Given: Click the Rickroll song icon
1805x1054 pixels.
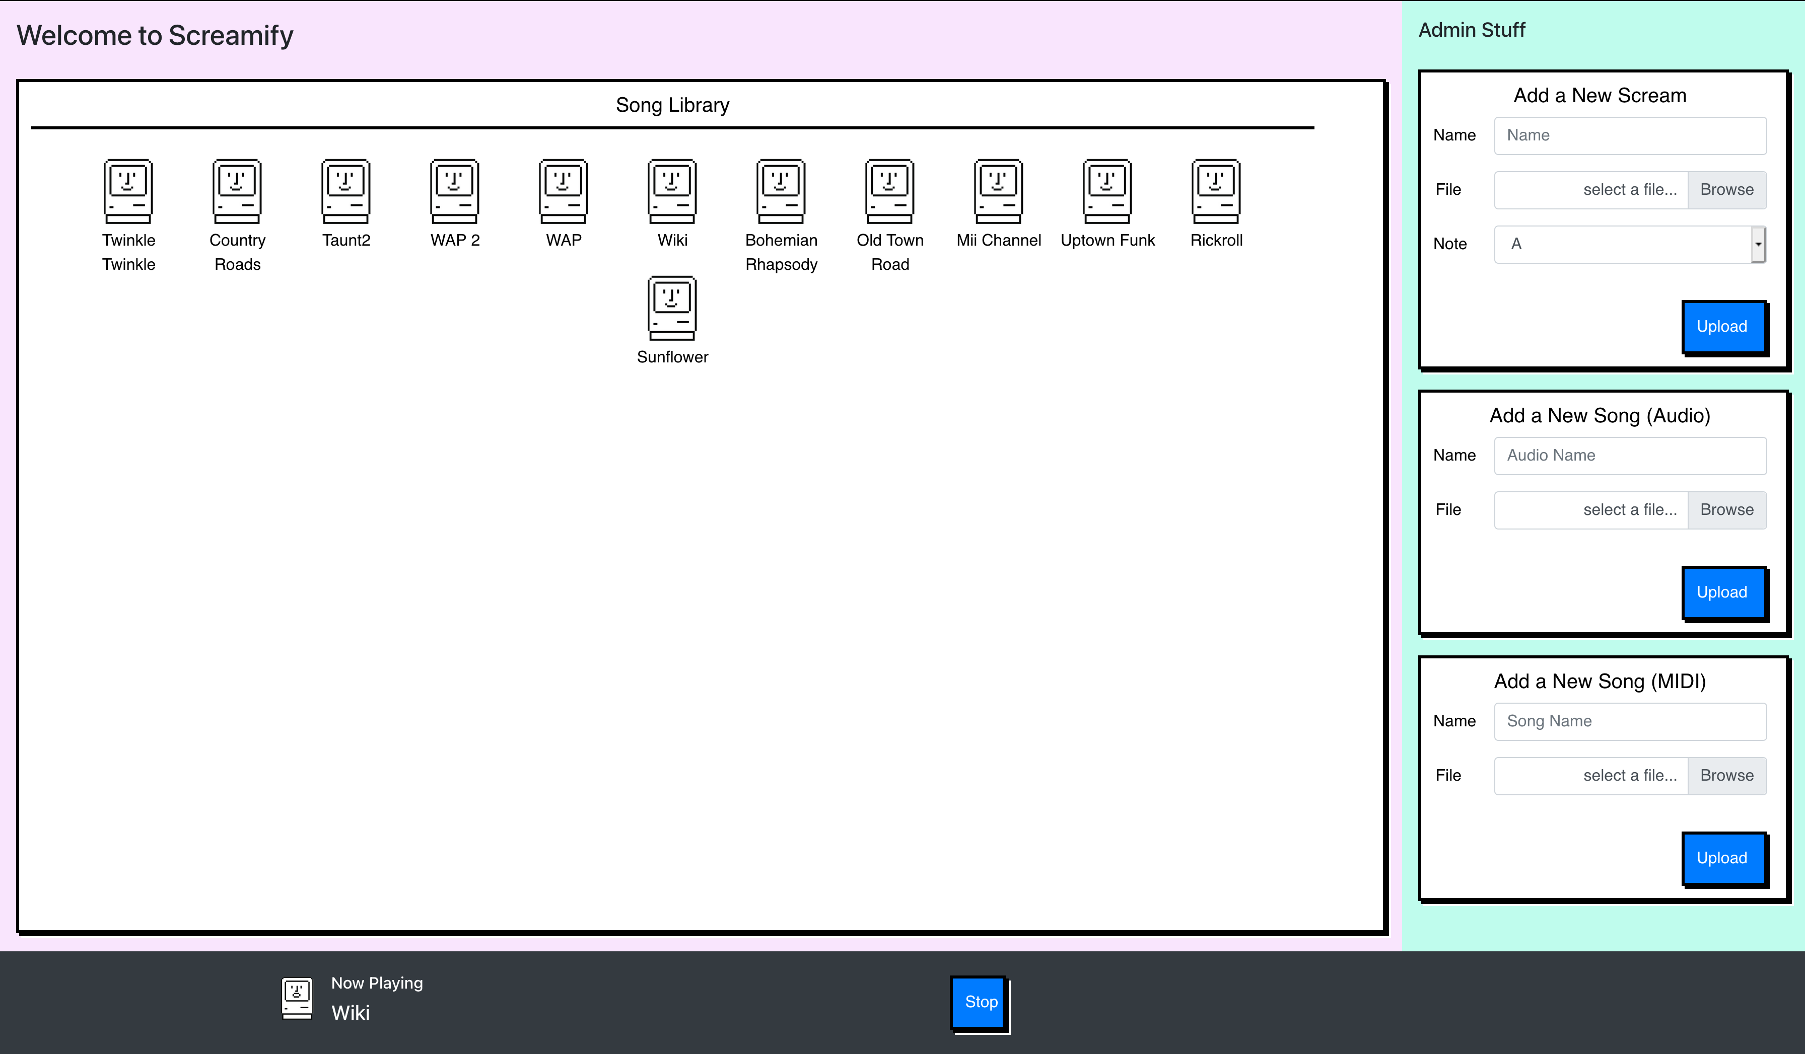Looking at the screenshot, I should pyautogui.click(x=1216, y=191).
